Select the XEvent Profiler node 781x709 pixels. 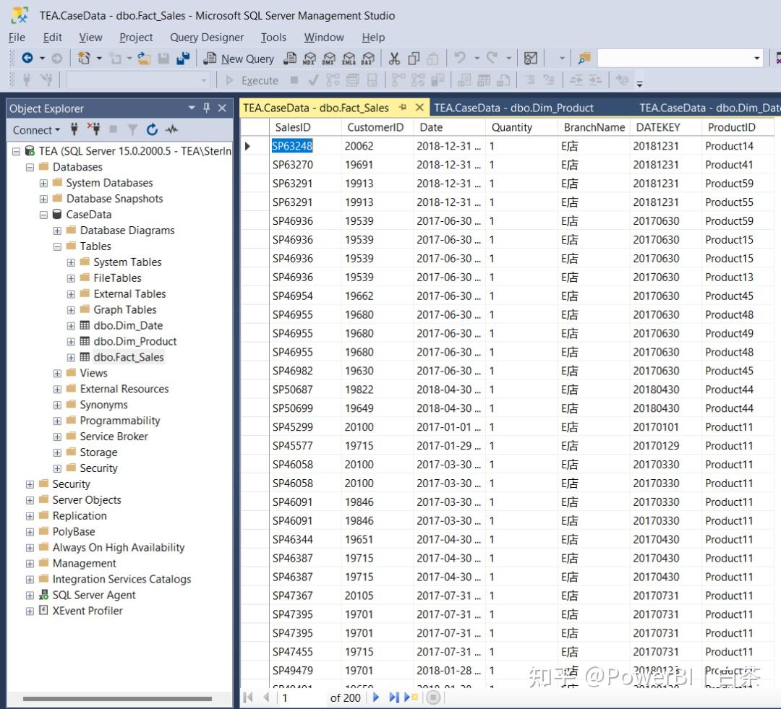click(88, 611)
